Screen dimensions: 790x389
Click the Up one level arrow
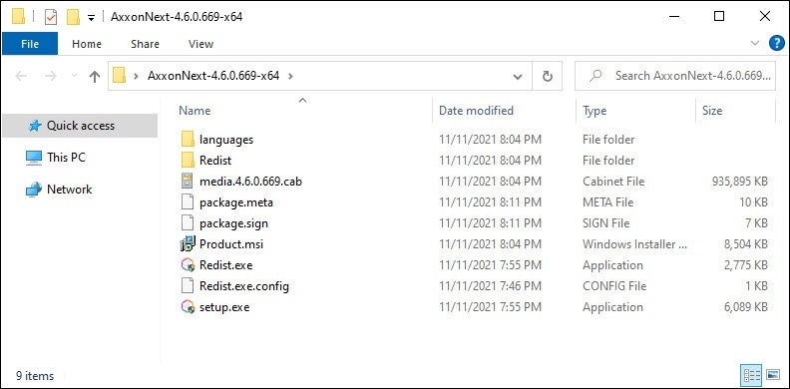[x=94, y=76]
